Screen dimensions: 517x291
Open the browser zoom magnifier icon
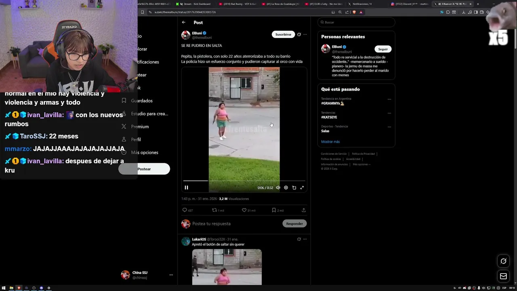(340, 12)
